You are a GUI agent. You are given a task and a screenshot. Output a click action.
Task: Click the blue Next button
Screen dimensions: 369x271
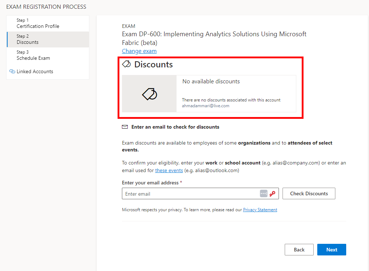332,250
